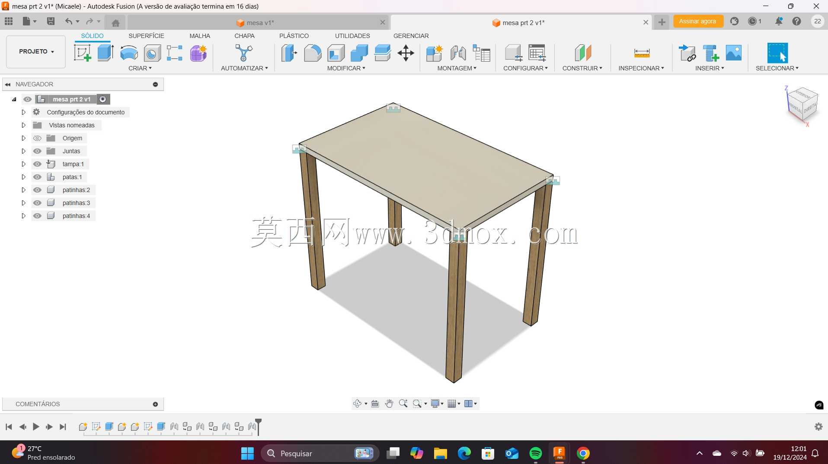Screen dimensions: 828x464
Task: Click the timeline playhead marker
Action: [258, 426]
